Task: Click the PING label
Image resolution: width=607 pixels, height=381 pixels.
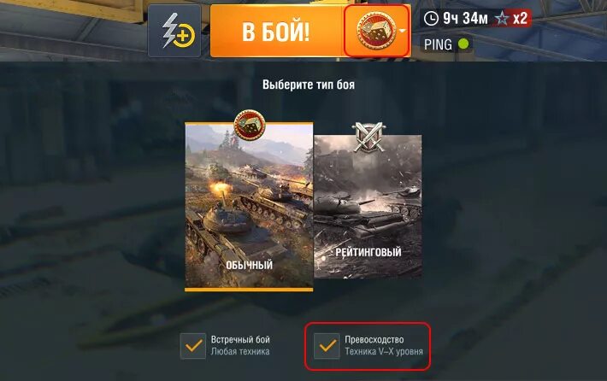Action: click(438, 44)
